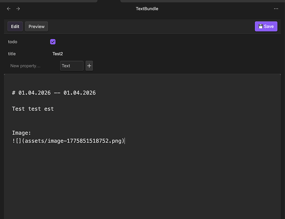
Task: Add the new property with plus button
Action: pyautogui.click(x=89, y=66)
